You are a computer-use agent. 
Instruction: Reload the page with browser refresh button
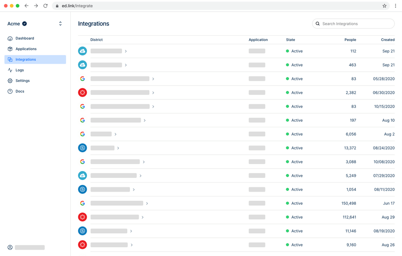pyautogui.click(x=45, y=6)
